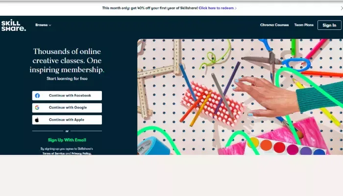Select Sign Up With Email
The height and width of the screenshot is (196, 343).
coord(67,140)
